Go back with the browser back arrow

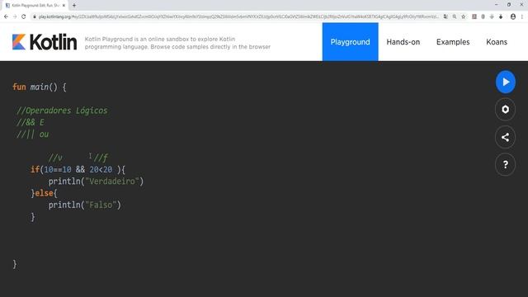[x=6, y=16]
